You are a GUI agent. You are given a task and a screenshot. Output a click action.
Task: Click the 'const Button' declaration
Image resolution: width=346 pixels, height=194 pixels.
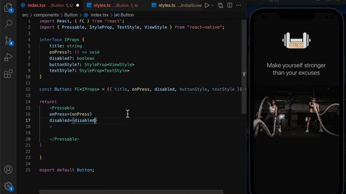point(54,89)
